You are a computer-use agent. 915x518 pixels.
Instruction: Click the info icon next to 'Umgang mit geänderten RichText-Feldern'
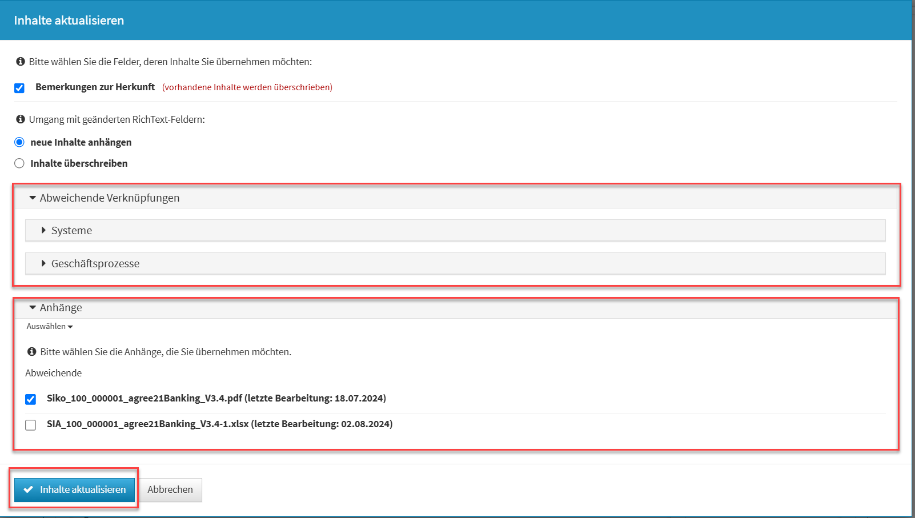[21, 119]
